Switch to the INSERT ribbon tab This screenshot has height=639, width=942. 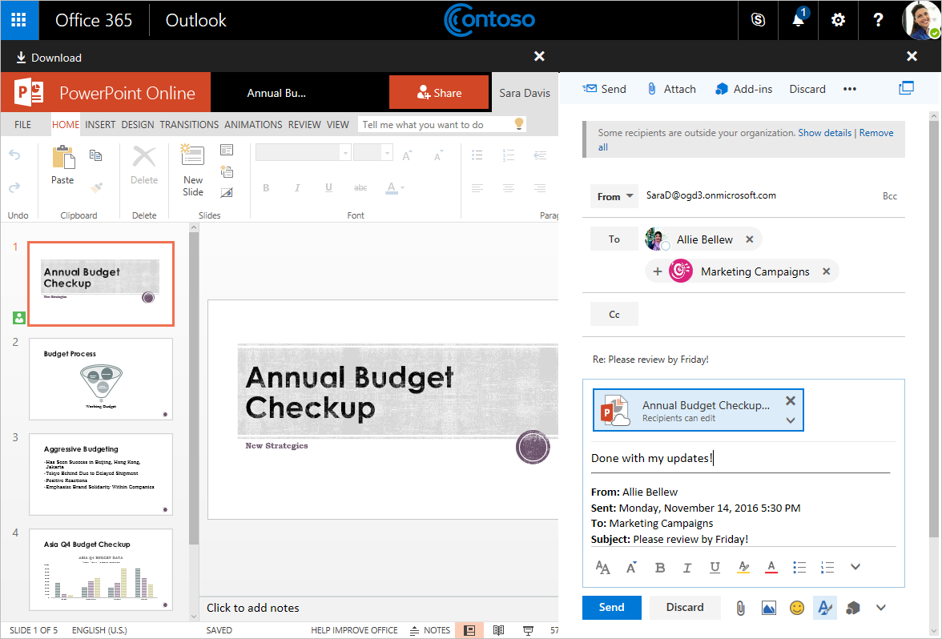[100, 125]
